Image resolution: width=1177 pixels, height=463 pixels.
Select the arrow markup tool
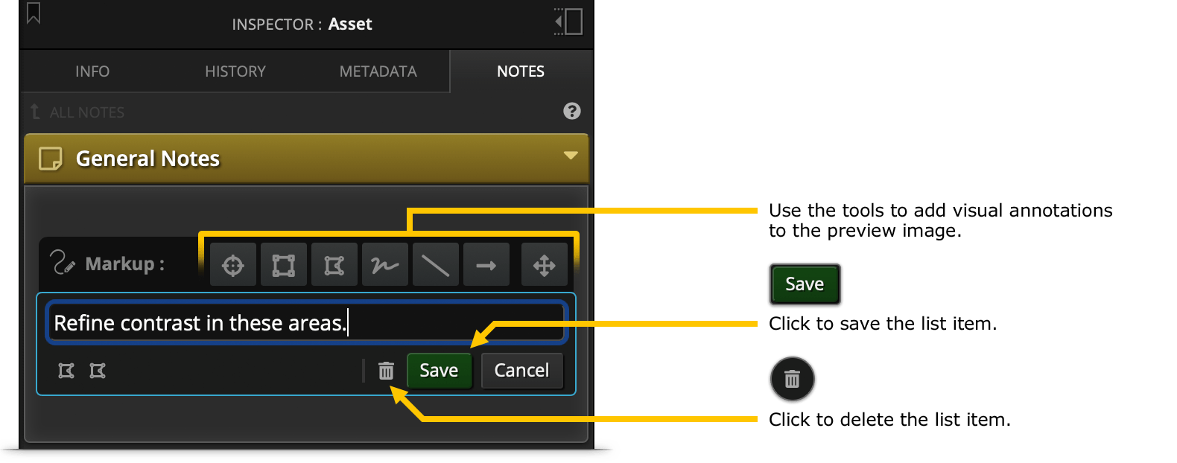pos(486,265)
